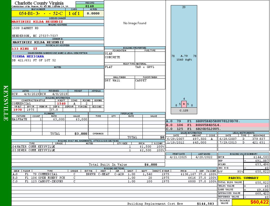Select the pink B.0 sketch legend row

coord(217,125)
